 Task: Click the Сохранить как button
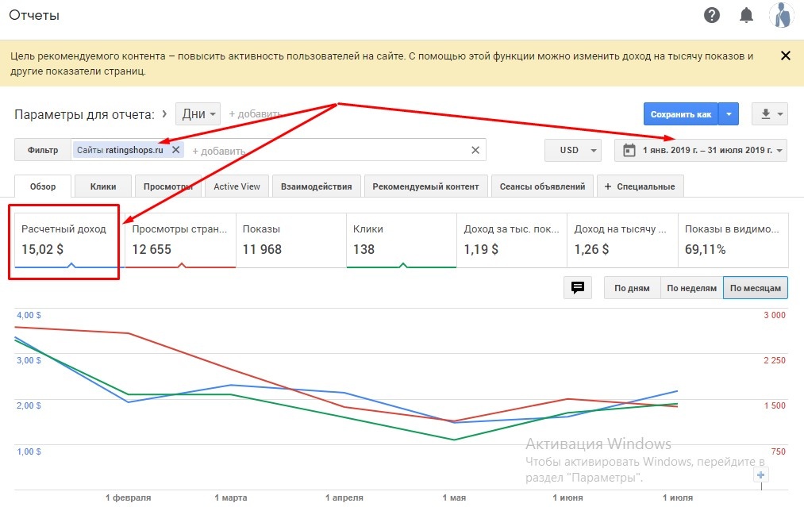[x=681, y=114]
